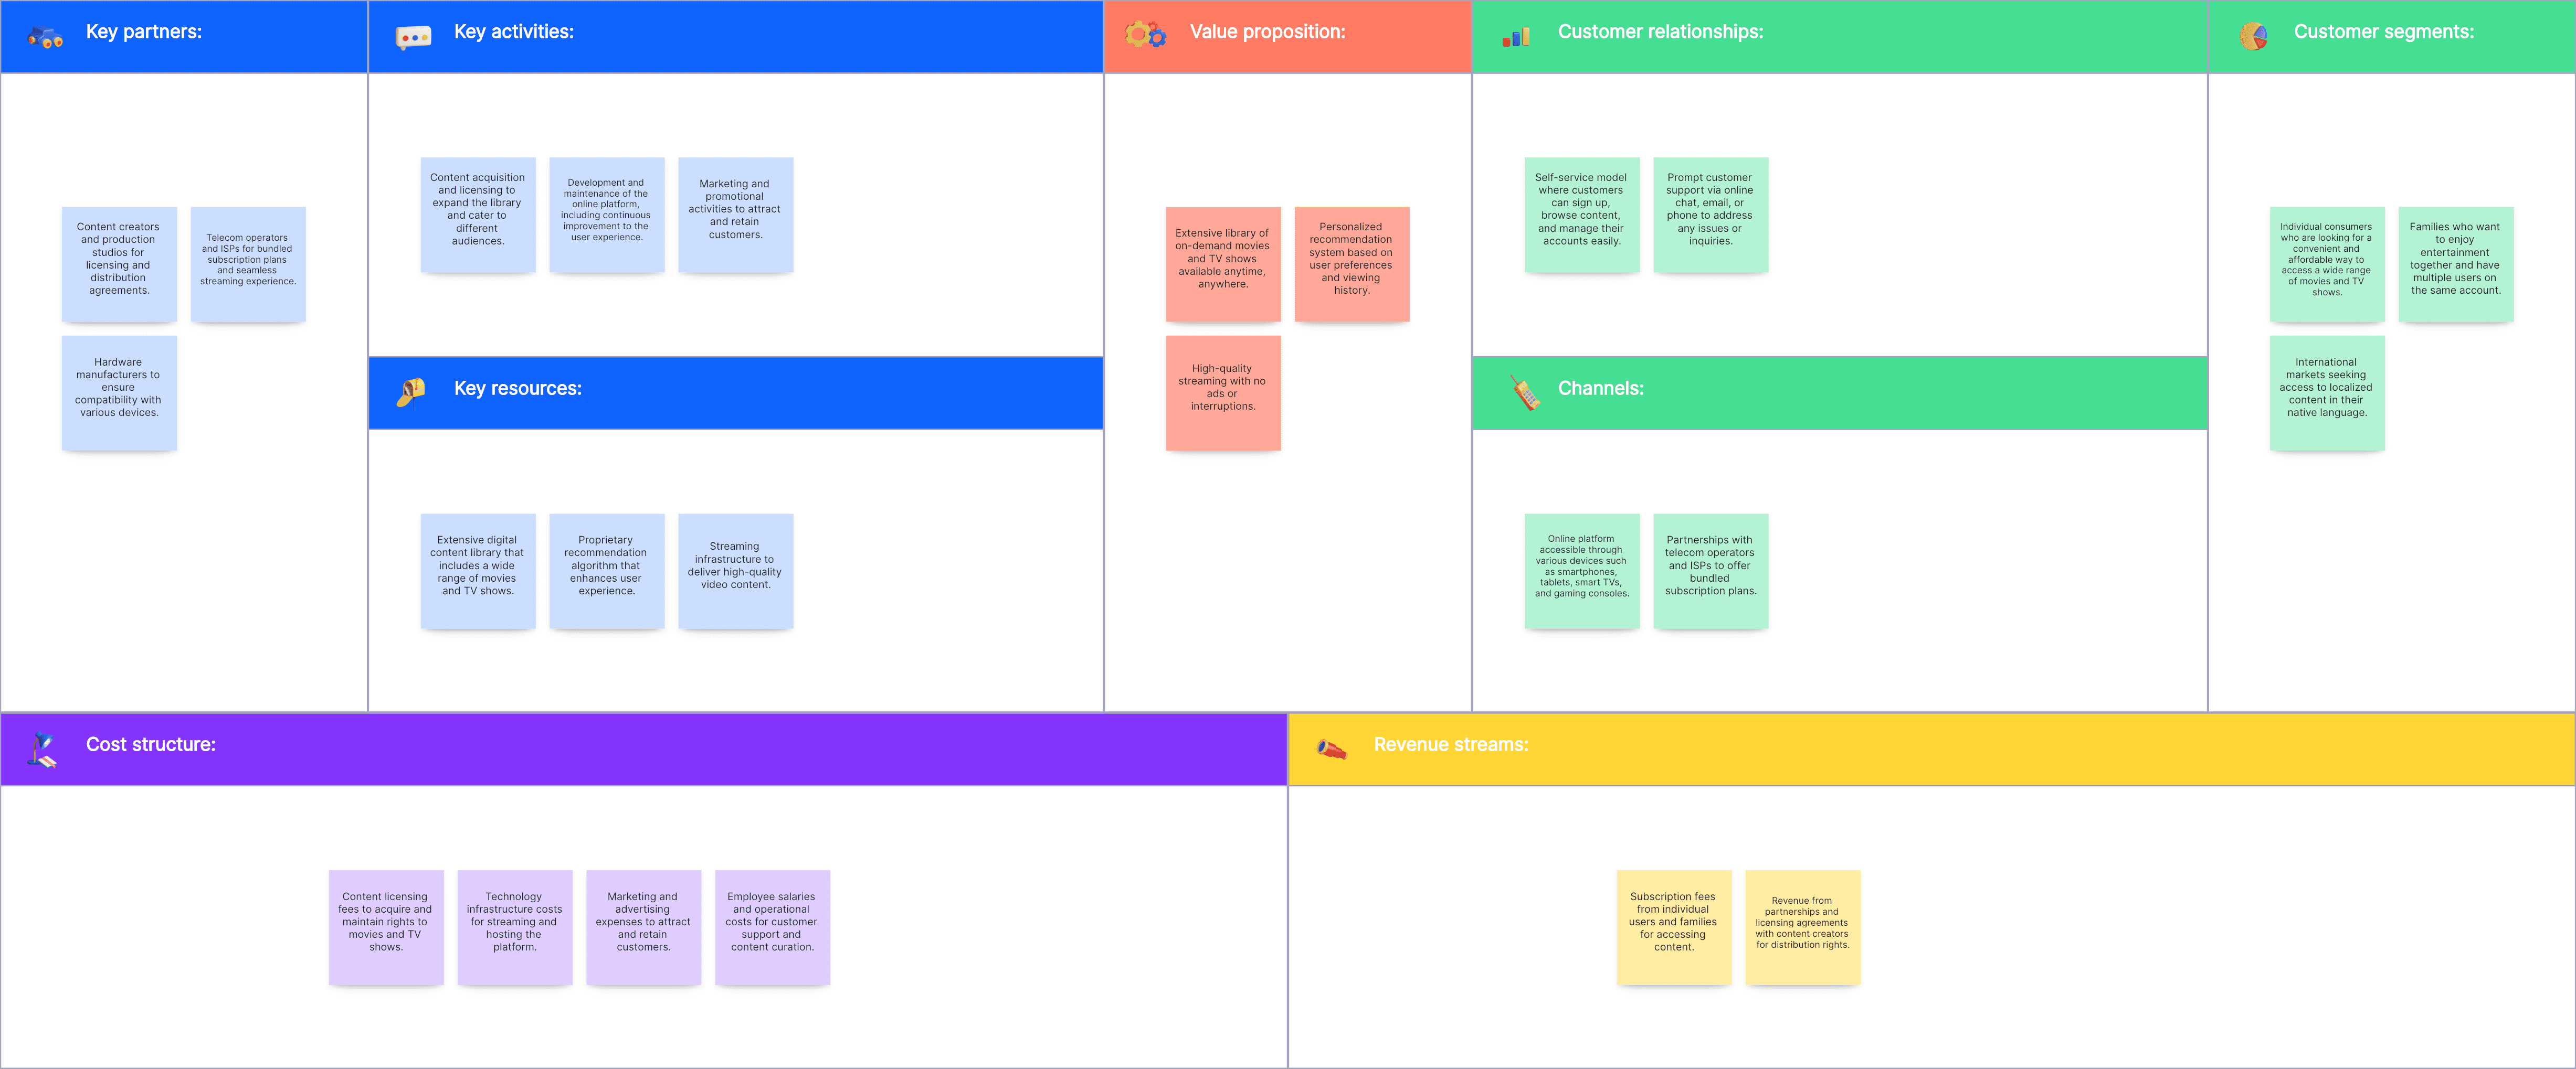Screen dimensions: 2576x1069
Task: Click the Key Resources lightbulb icon
Action: (407, 389)
